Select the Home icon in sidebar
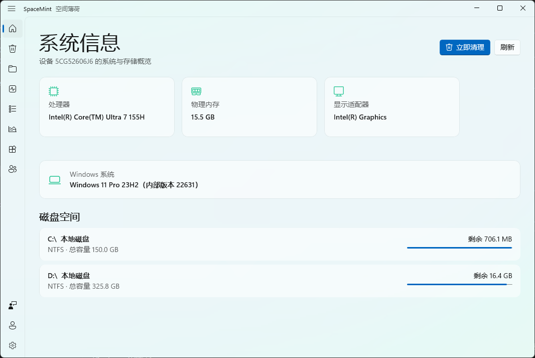The width and height of the screenshot is (535, 358). [x=13, y=29]
